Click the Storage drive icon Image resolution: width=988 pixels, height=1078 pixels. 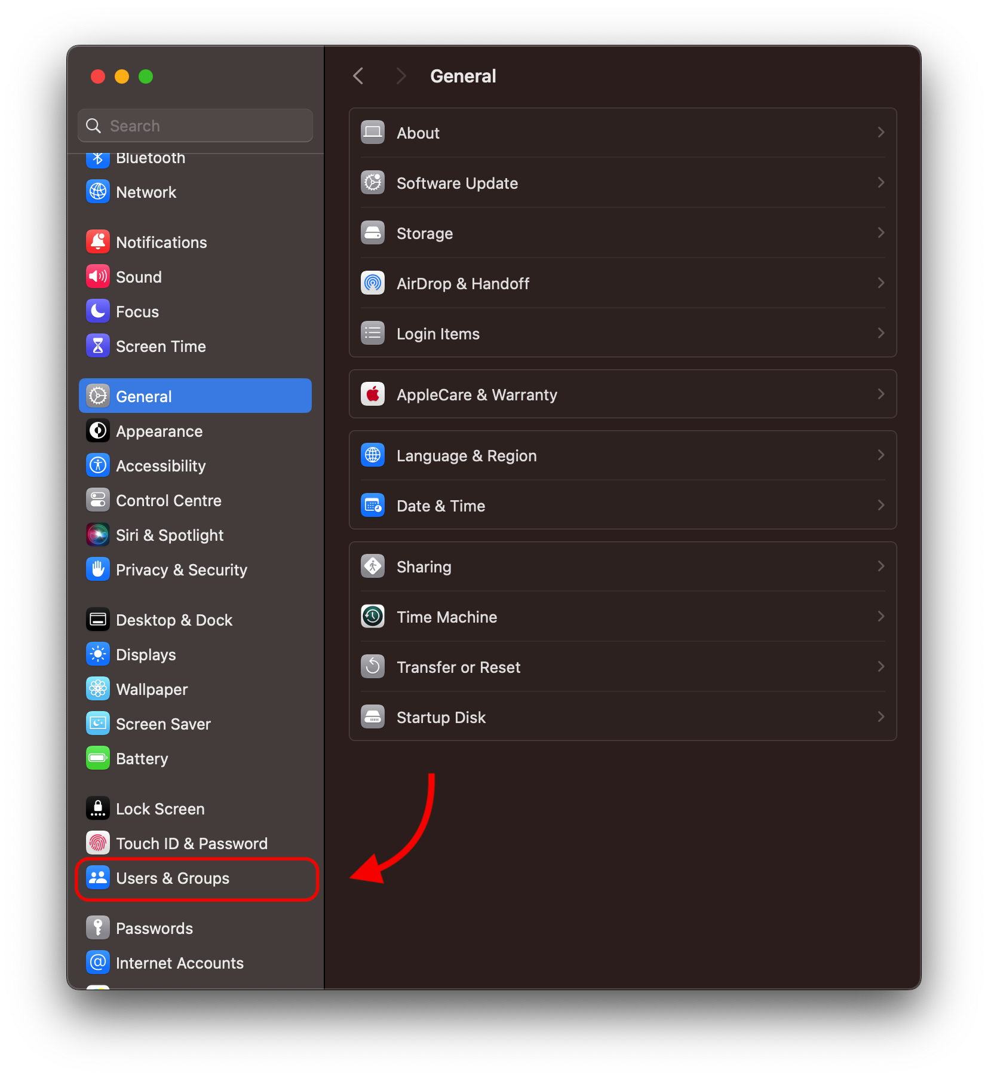pyautogui.click(x=373, y=232)
